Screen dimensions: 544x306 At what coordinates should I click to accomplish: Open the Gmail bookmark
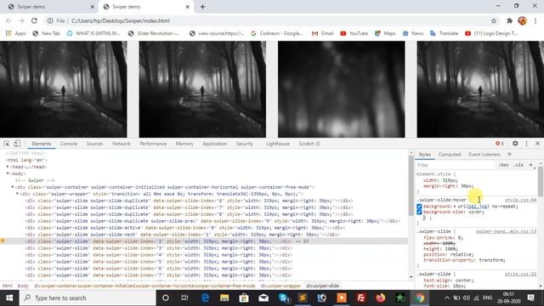[x=322, y=33]
